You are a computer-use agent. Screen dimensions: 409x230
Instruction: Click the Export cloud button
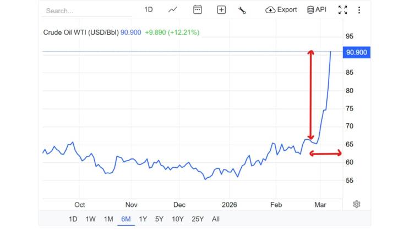(281, 10)
